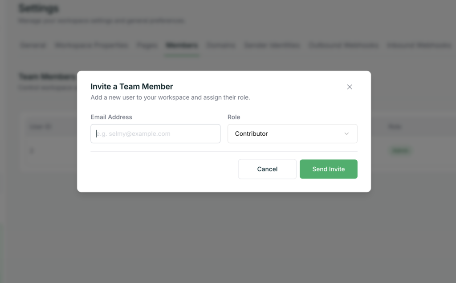Image resolution: width=456 pixels, height=283 pixels.
Task: Close the Invite a Team Member dialog
Action: pos(350,87)
